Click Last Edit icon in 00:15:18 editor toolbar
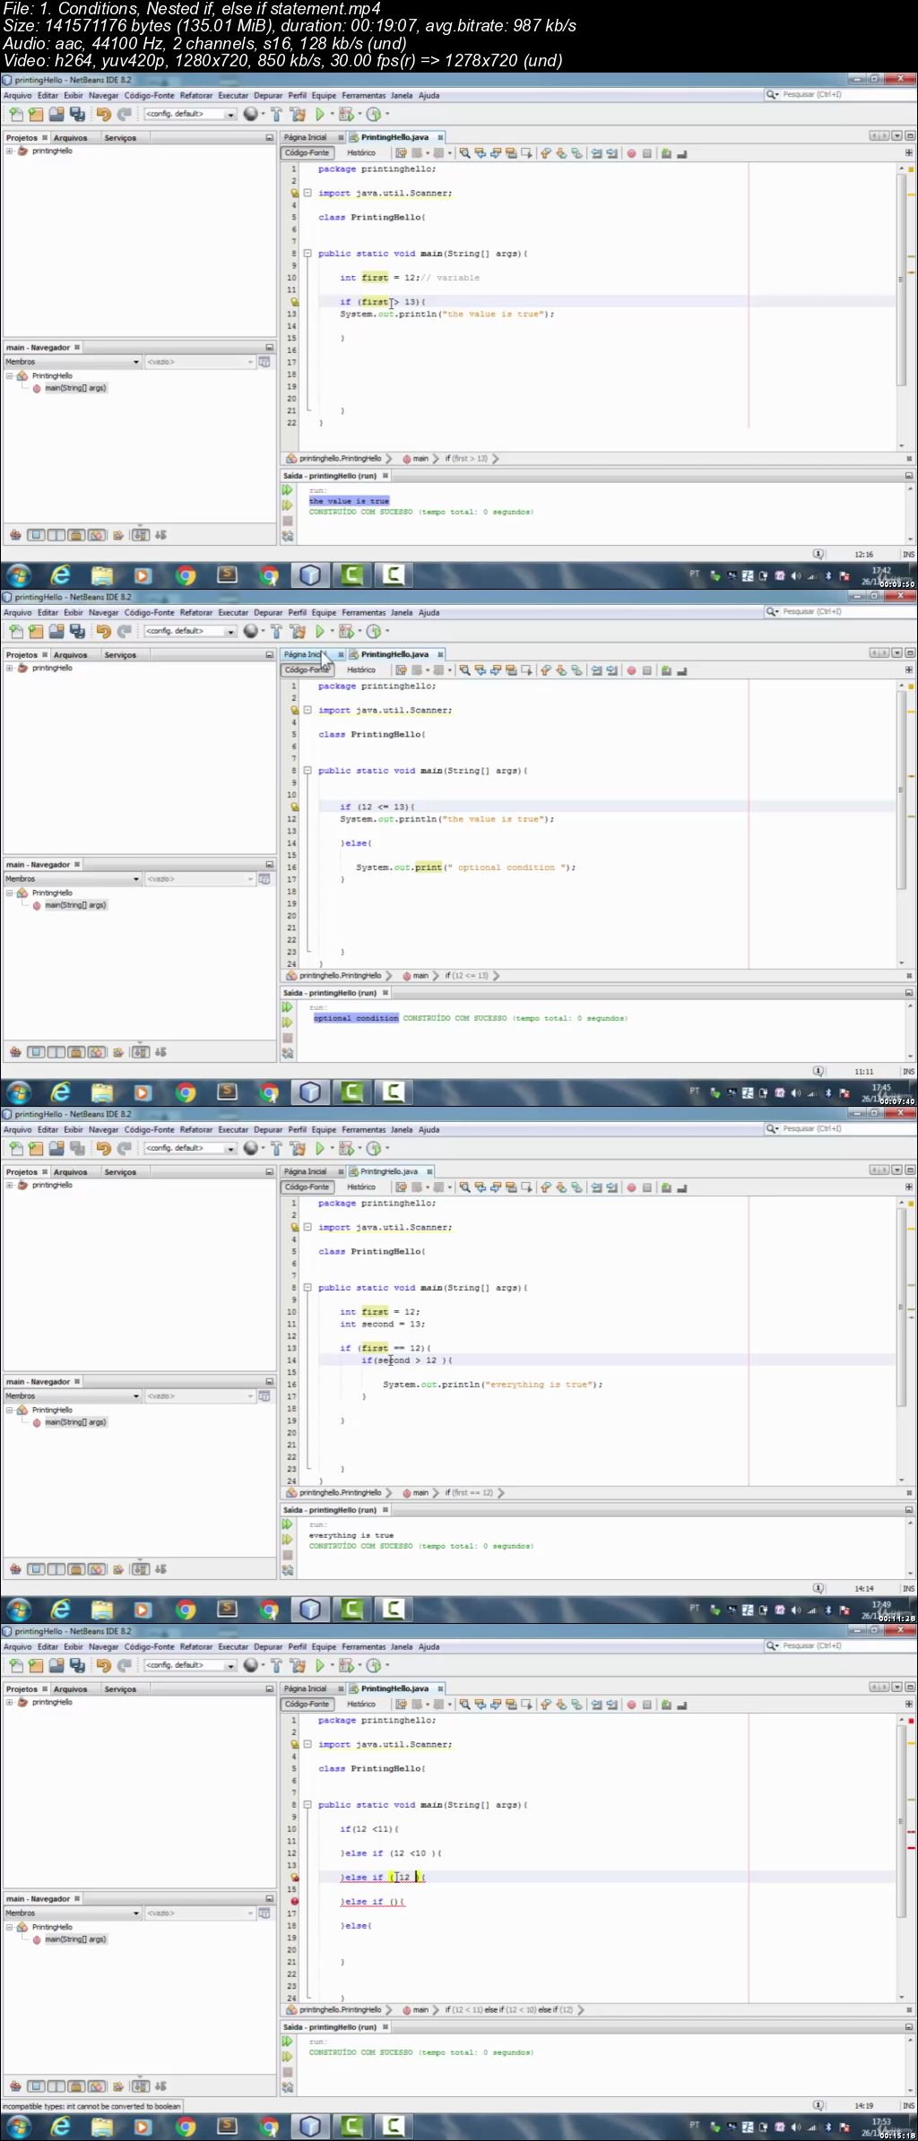This screenshot has height=2141, width=918. tap(401, 1705)
